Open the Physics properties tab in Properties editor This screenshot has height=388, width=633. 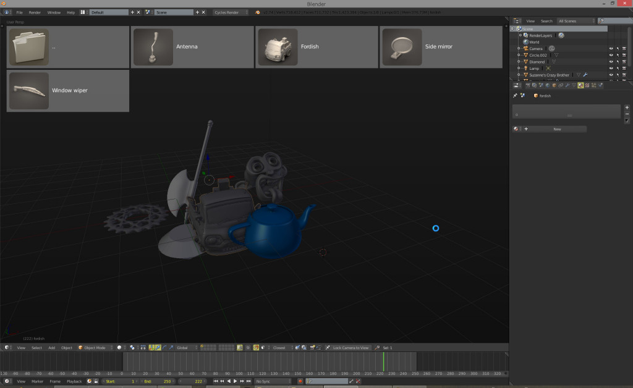pyautogui.click(x=601, y=85)
